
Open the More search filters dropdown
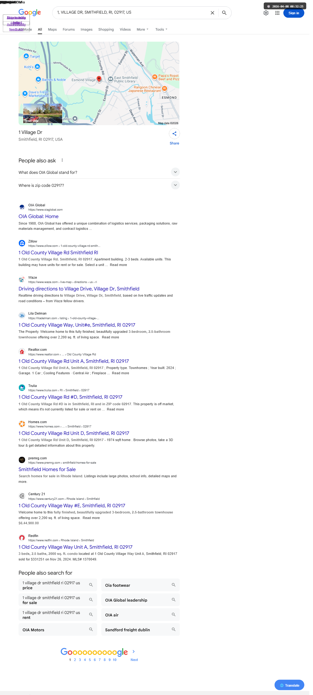(x=143, y=29)
